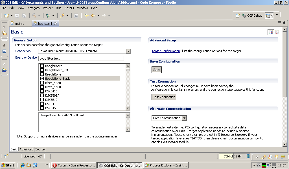Switch to Forums - Sitara taskbar window
Screen dimensions: 289x169
tap(74, 165)
